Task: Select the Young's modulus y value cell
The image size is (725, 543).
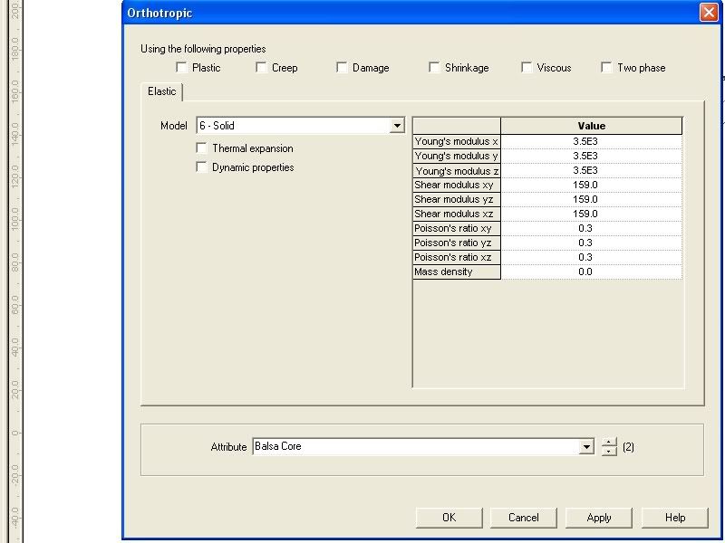Action: [x=592, y=156]
